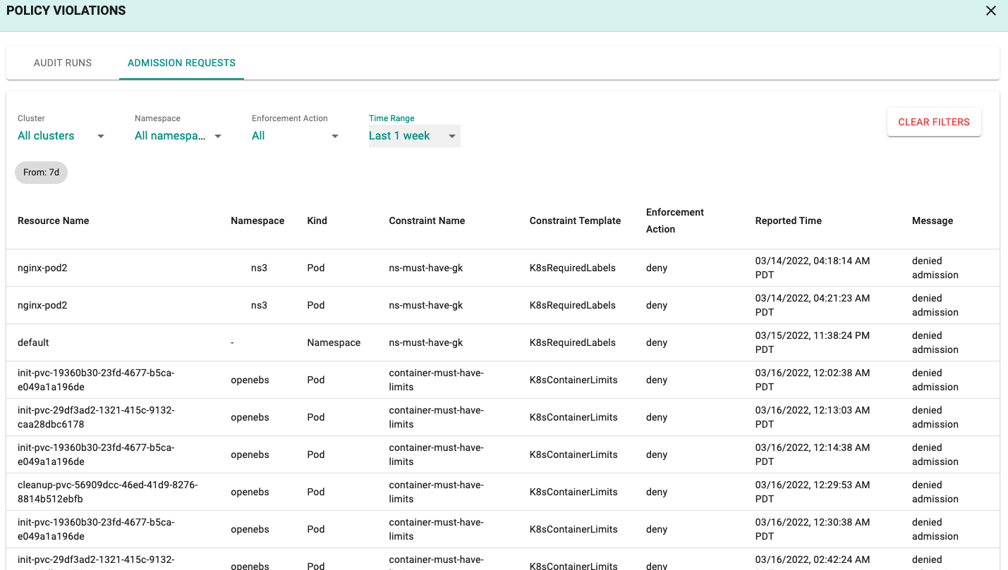The height and width of the screenshot is (570, 1008).
Task: Click the cleanup-pvc-56909dcc resource name
Action: pos(108,492)
